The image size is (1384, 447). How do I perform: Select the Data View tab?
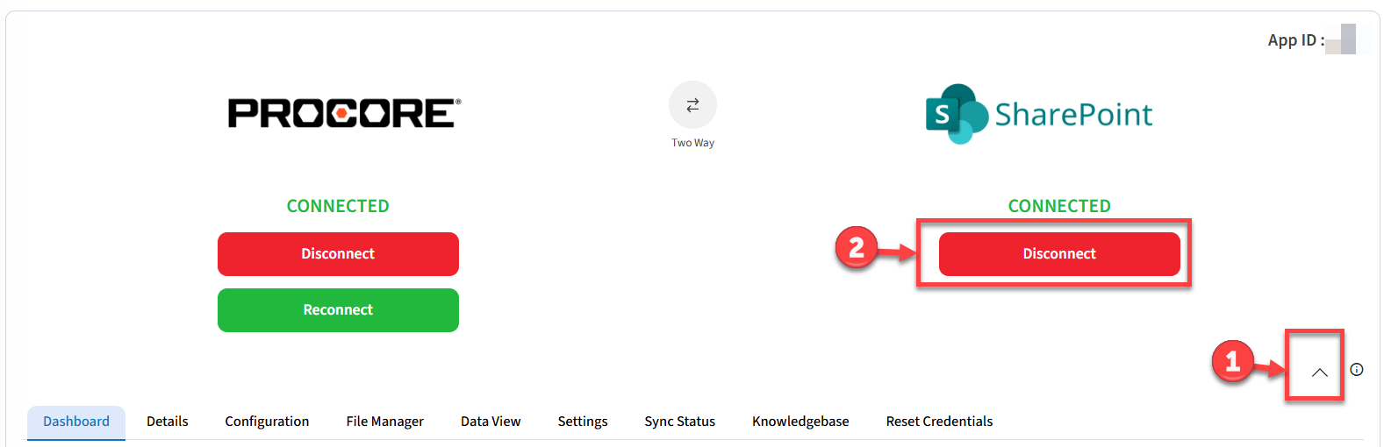(491, 422)
